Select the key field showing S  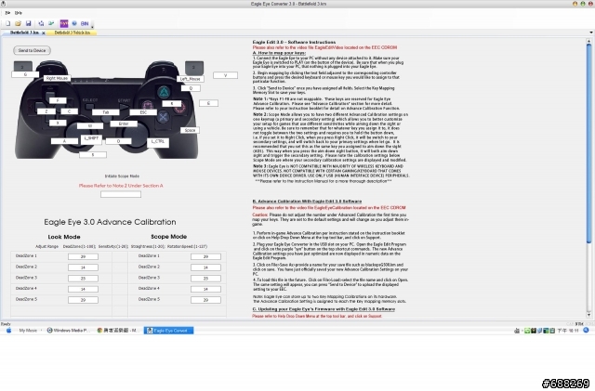click(93, 154)
